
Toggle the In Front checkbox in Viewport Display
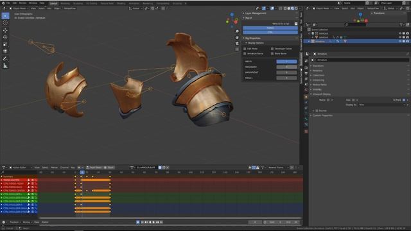click(x=404, y=100)
